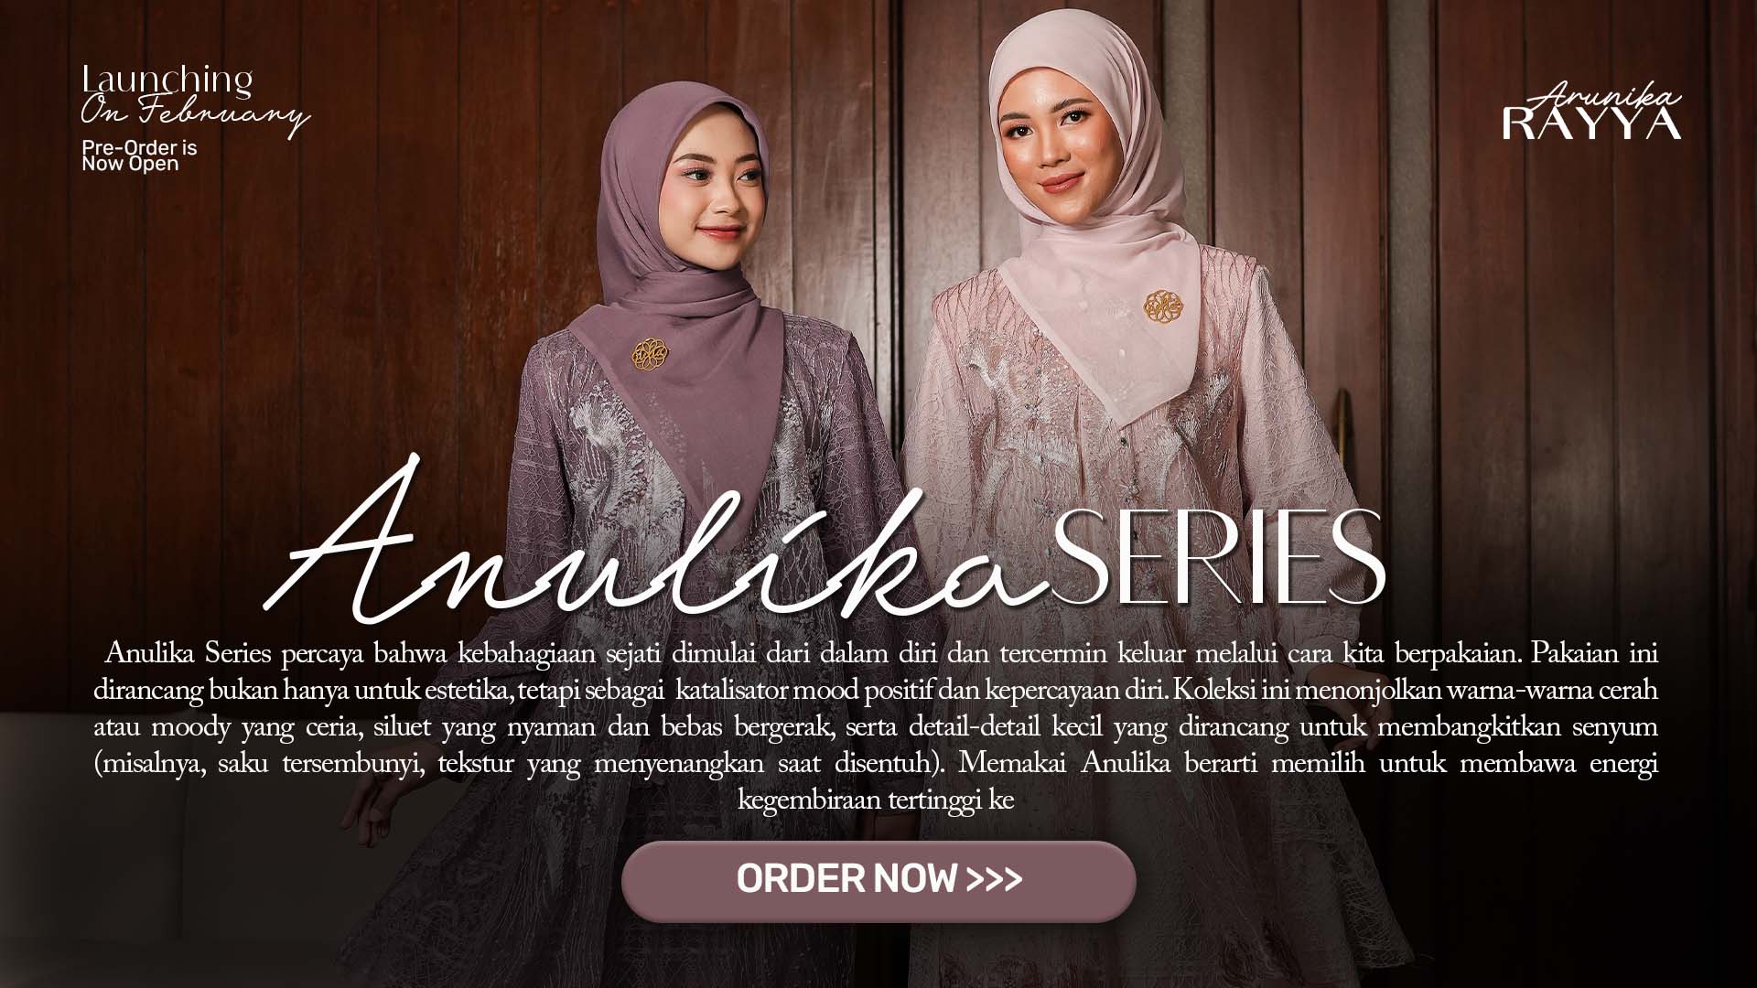
Task: Click the word Launching in the corner
Action: pos(167,79)
